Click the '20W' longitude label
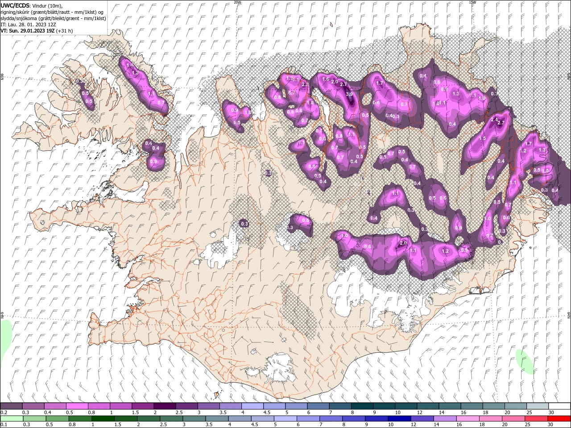This screenshot has width=571, height=428. [x=237, y=2]
